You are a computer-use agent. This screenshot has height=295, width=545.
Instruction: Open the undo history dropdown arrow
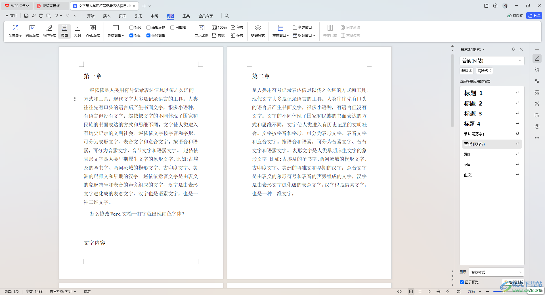61,16
